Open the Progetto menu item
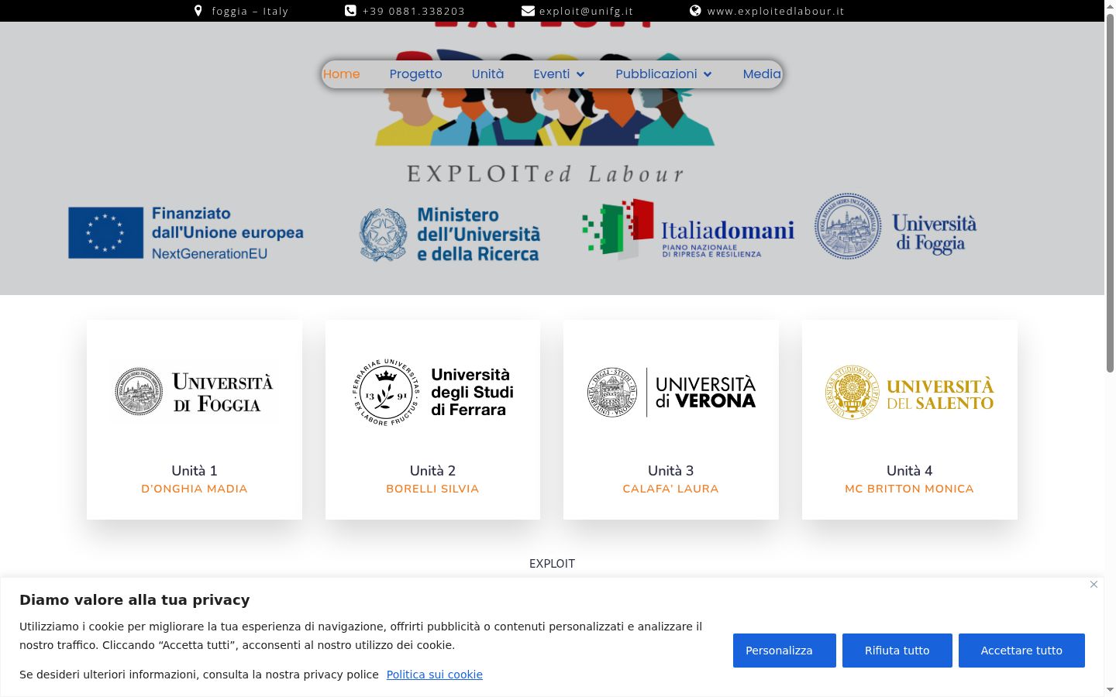 tap(415, 74)
